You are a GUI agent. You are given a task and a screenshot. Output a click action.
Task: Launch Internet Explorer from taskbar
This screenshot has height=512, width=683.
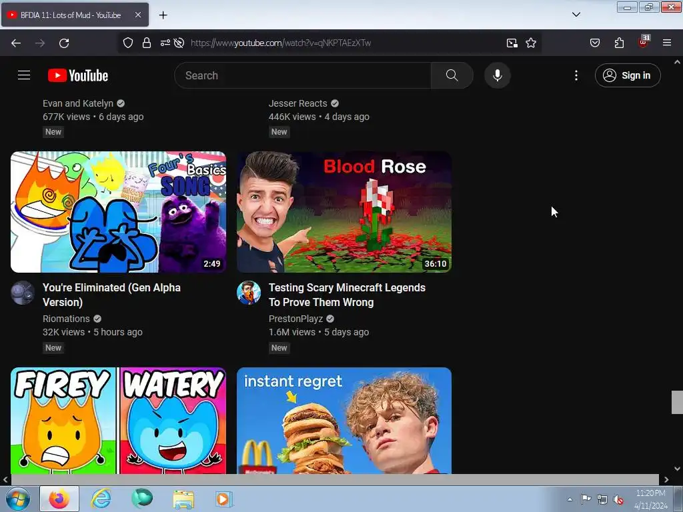coord(101,499)
